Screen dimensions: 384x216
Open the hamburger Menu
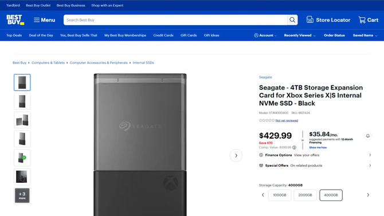pos(44,20)
